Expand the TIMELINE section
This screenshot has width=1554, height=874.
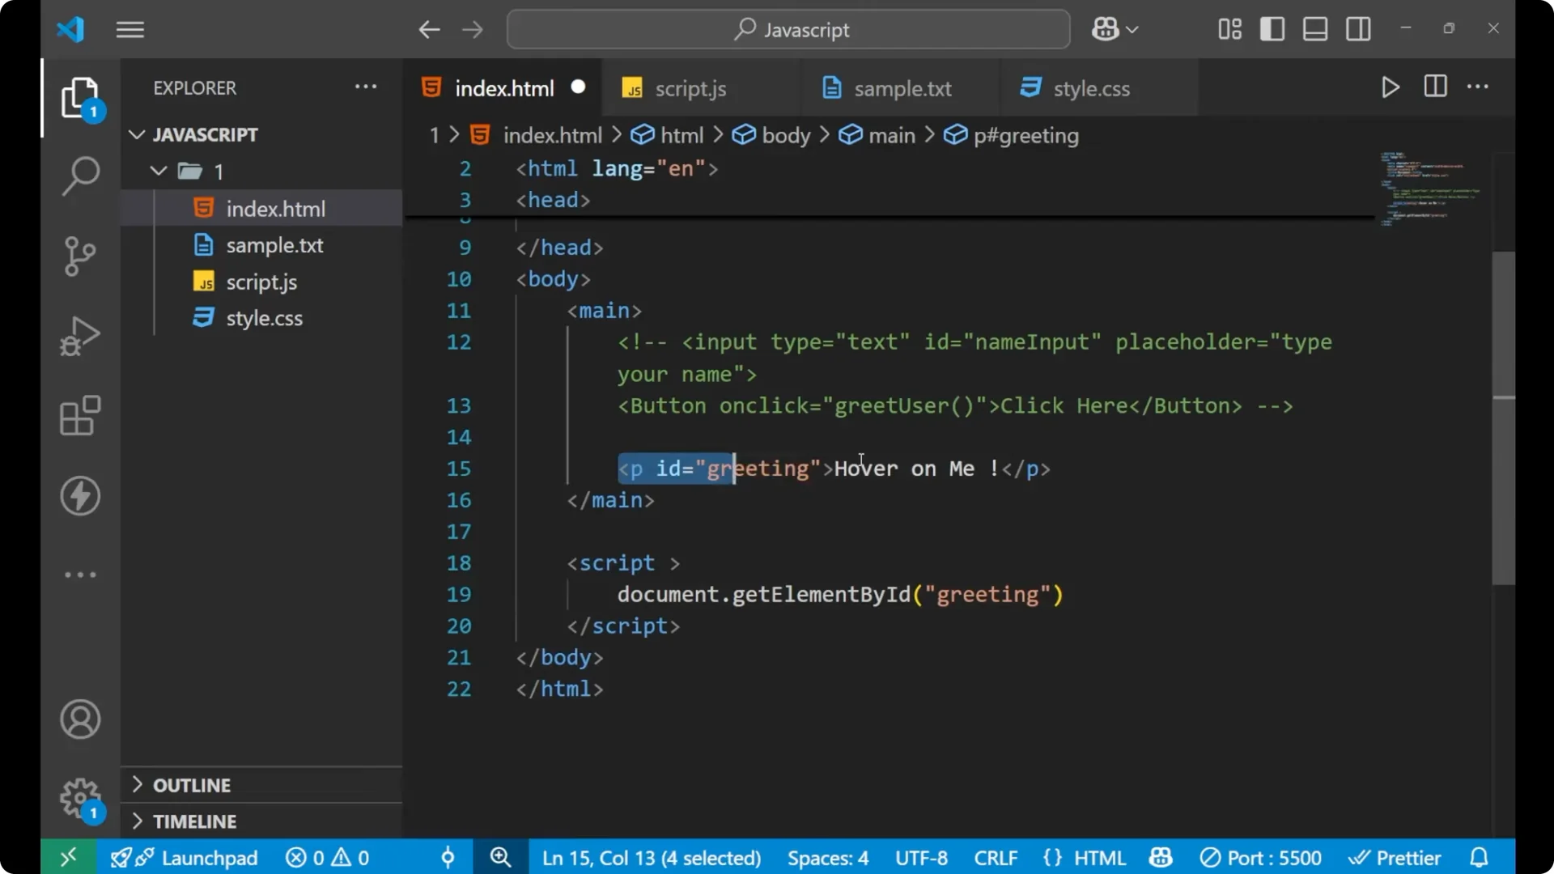coord(195,821)
